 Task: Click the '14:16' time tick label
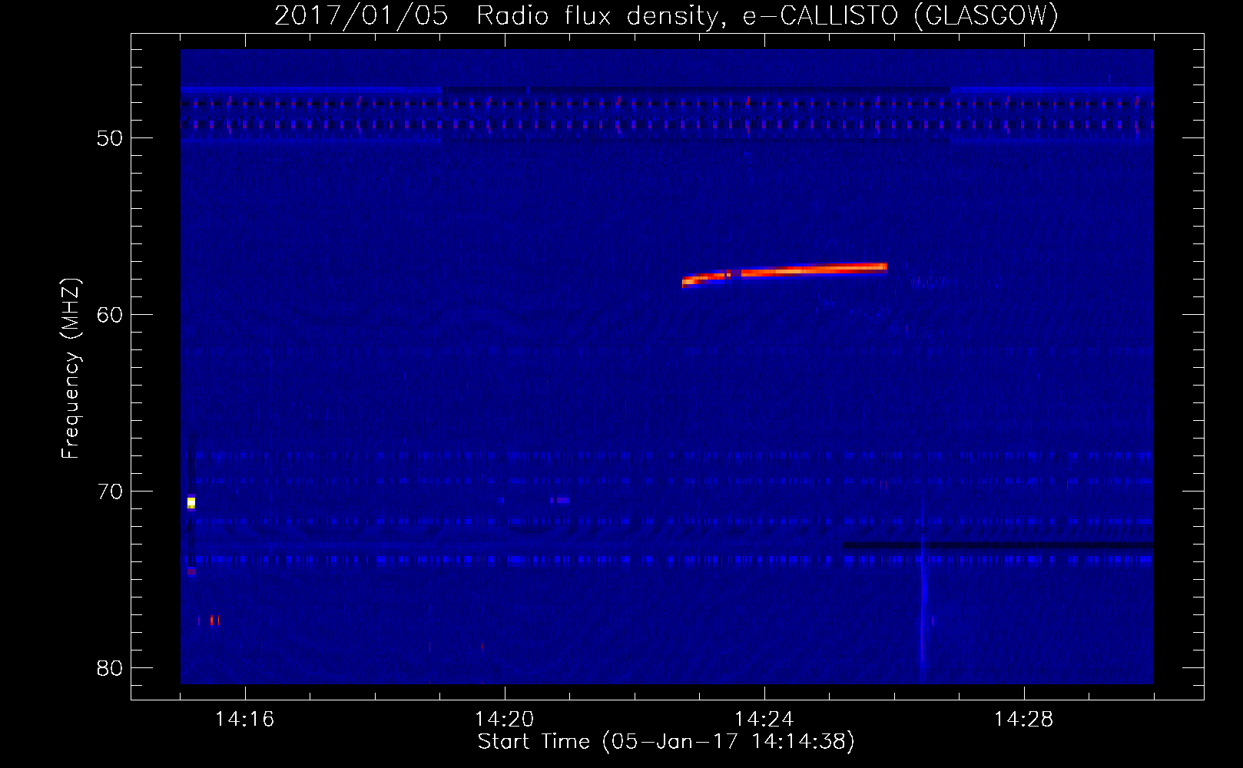point(245,720)
